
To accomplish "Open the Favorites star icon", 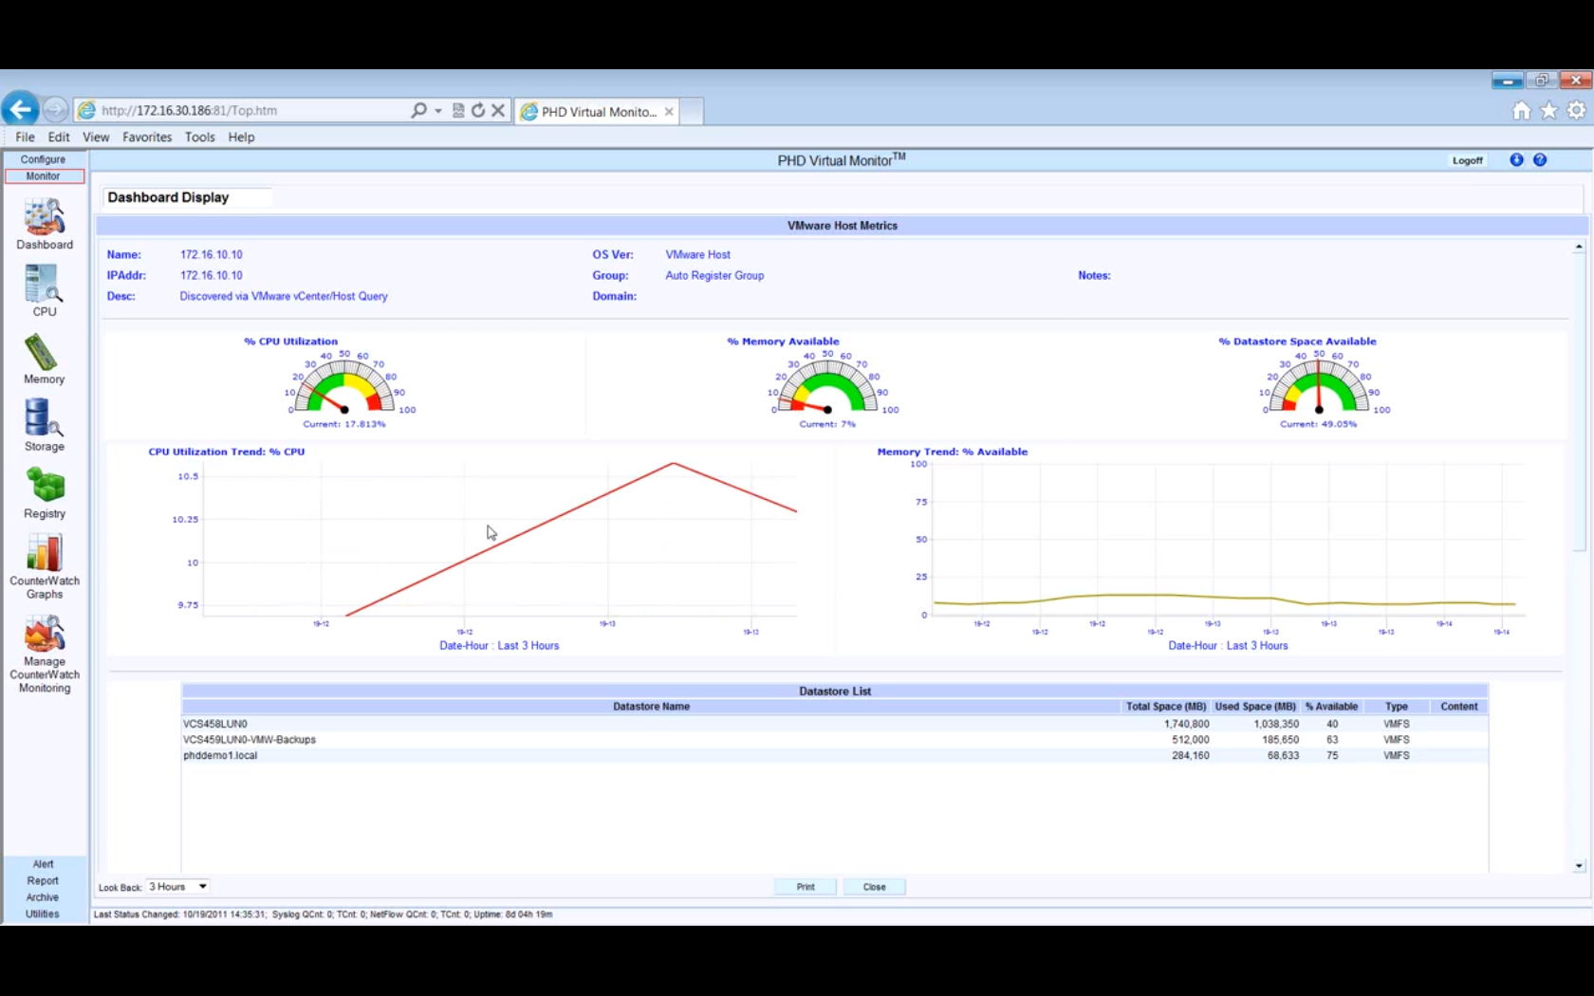I will (1548, 111).
